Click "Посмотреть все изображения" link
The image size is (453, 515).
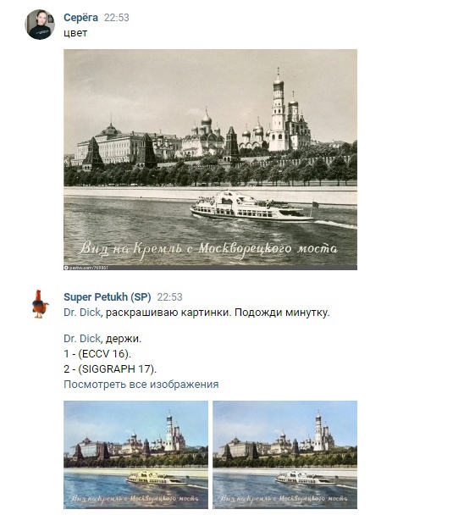[141, 385]
